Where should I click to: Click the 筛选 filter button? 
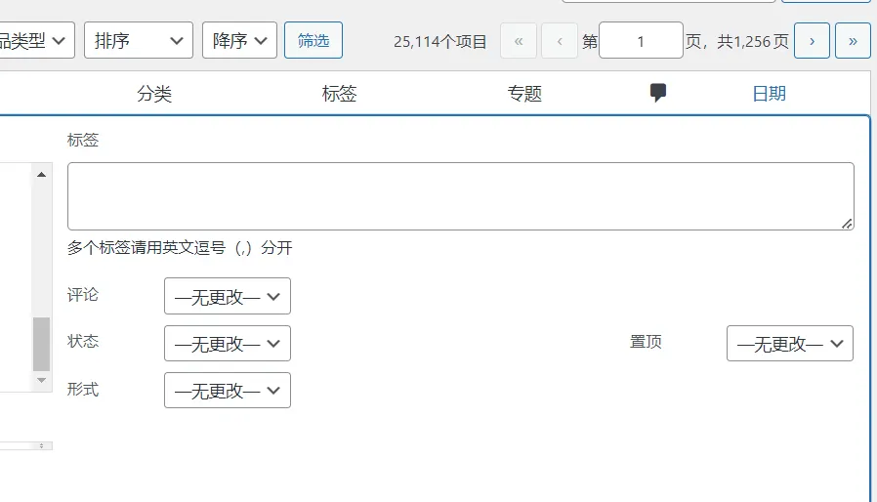pos(313,40)
